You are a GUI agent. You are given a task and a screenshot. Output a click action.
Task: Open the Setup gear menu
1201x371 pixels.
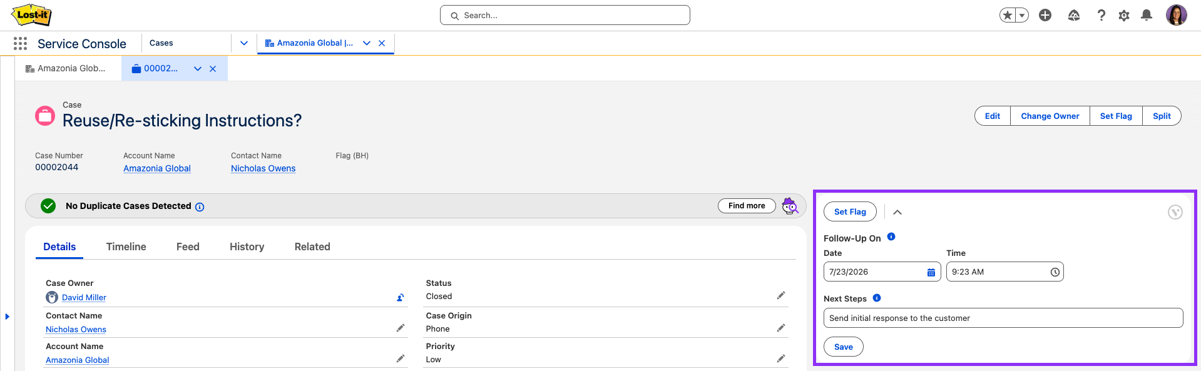tap(1124, 15)
